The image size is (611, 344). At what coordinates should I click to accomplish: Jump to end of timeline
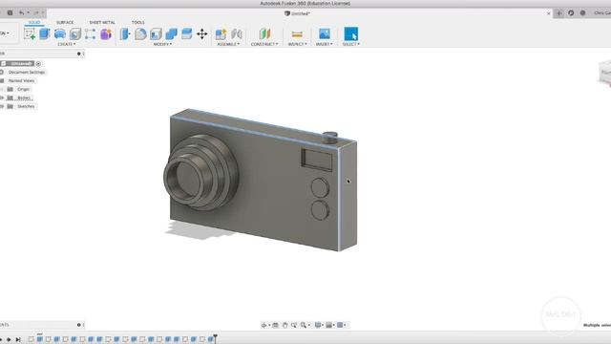click(18, 340)
